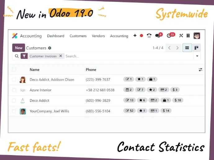Image resolution: width=214 pixels, height=160 pixels.
Task: Switch to list view
Action: click(187, 48)
